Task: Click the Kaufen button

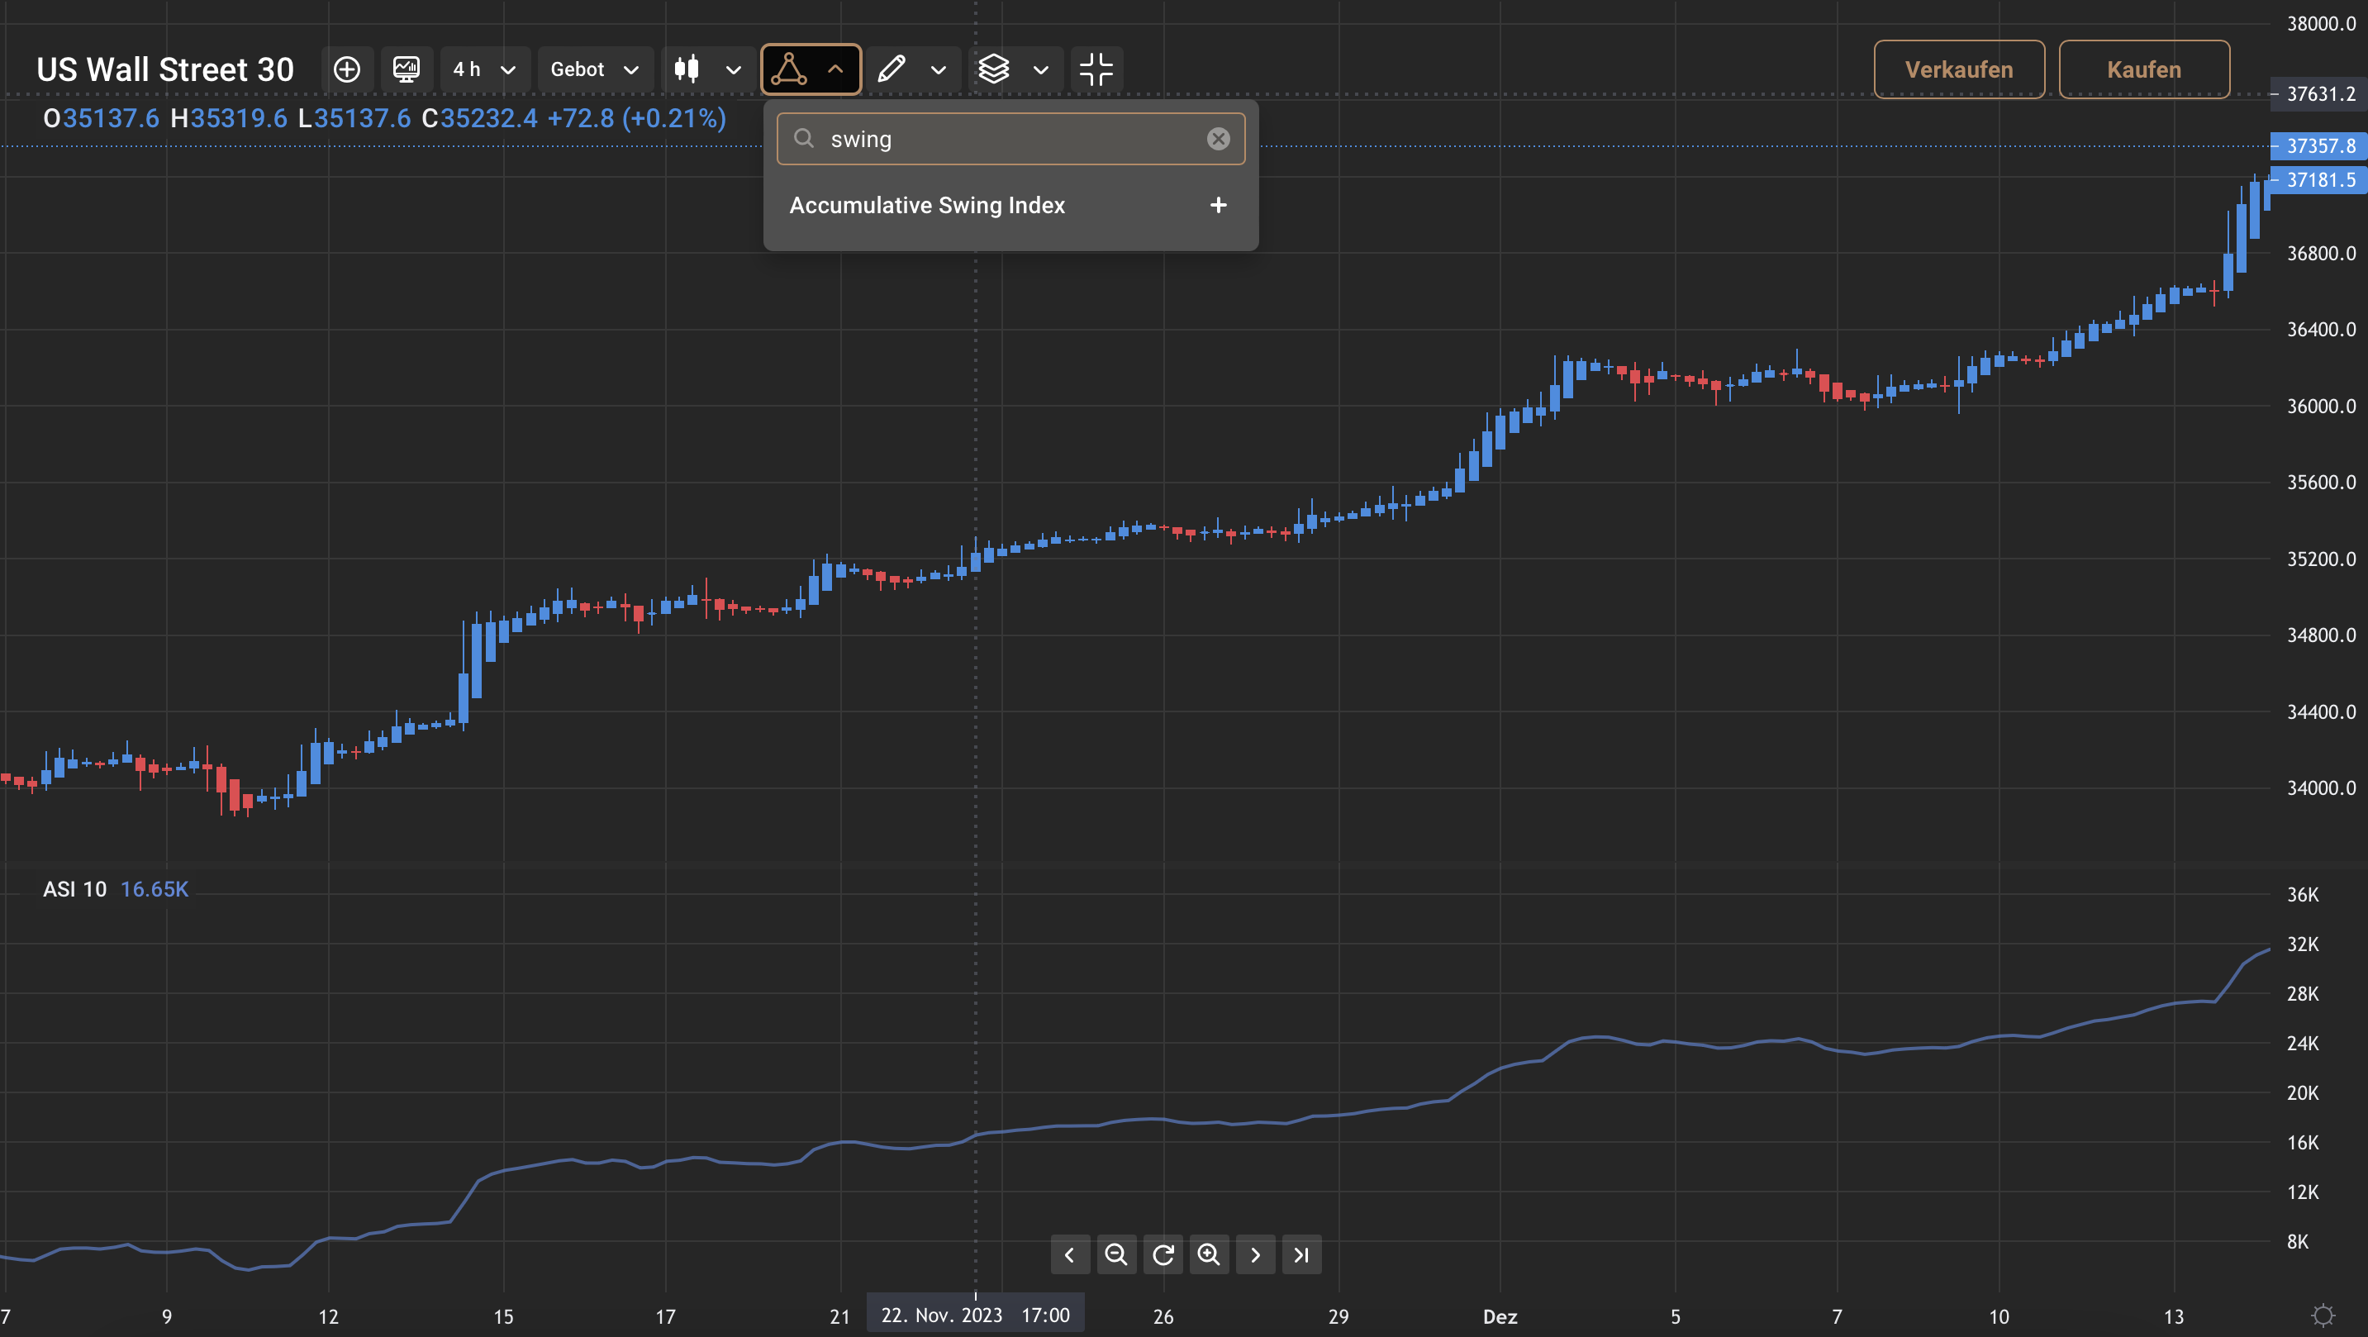Action: [x=2144, y=70]
